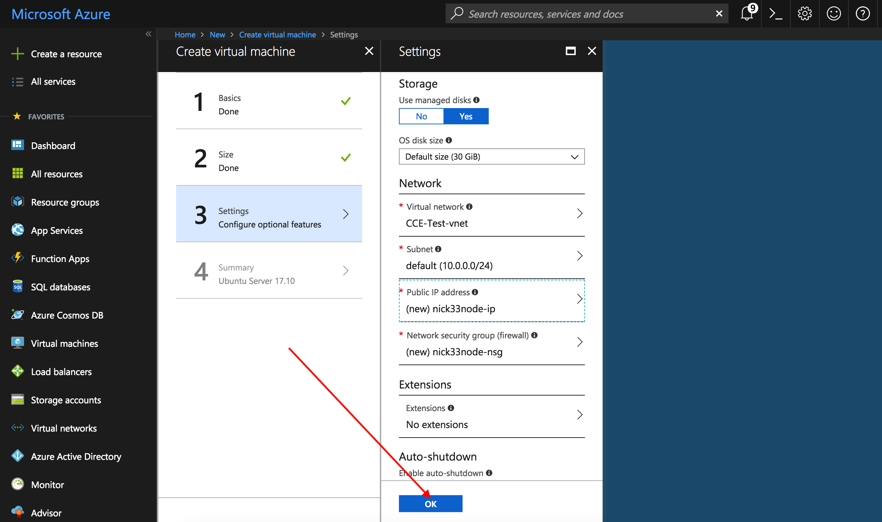Image resolution: width=882 pixels, height=522 pixels.
Task: Show info tooltip for Subnet
Action: click(438, 249)
